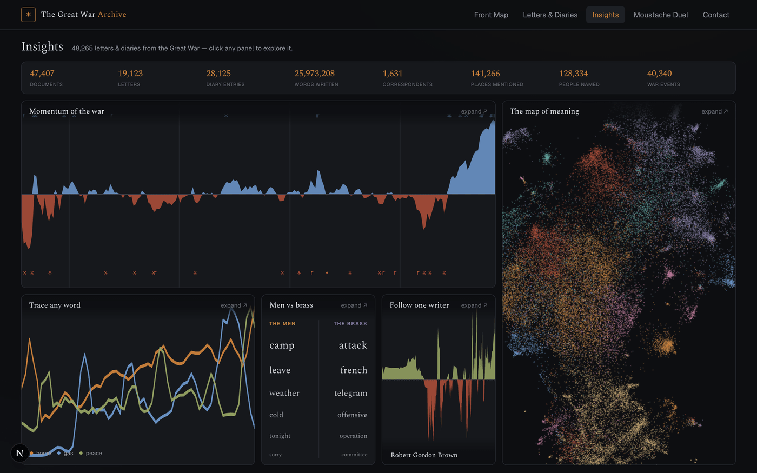Screen dimensions: 757x473
Task: Open the Front Map page
Action: pos(491,15)
